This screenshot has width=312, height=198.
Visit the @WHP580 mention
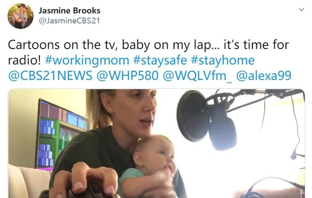(x=127, y=76)
